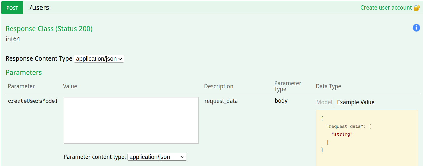Click the body parameter type text

pos(281,101)
